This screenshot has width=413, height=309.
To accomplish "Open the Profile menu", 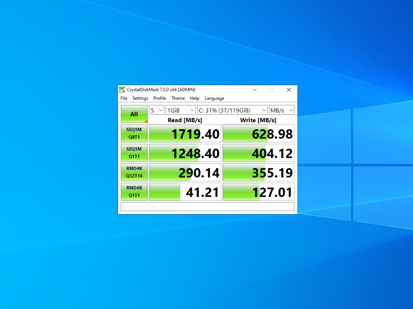I will 160,98.
